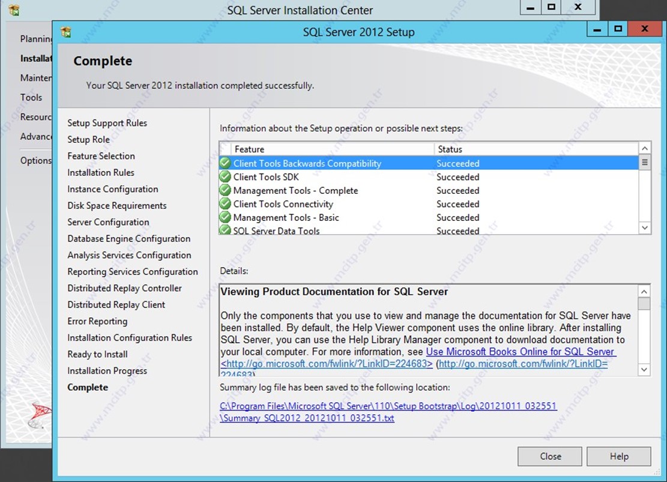
Task: Minimize the SQL Server Installation Center window
Action: (531, 8)
